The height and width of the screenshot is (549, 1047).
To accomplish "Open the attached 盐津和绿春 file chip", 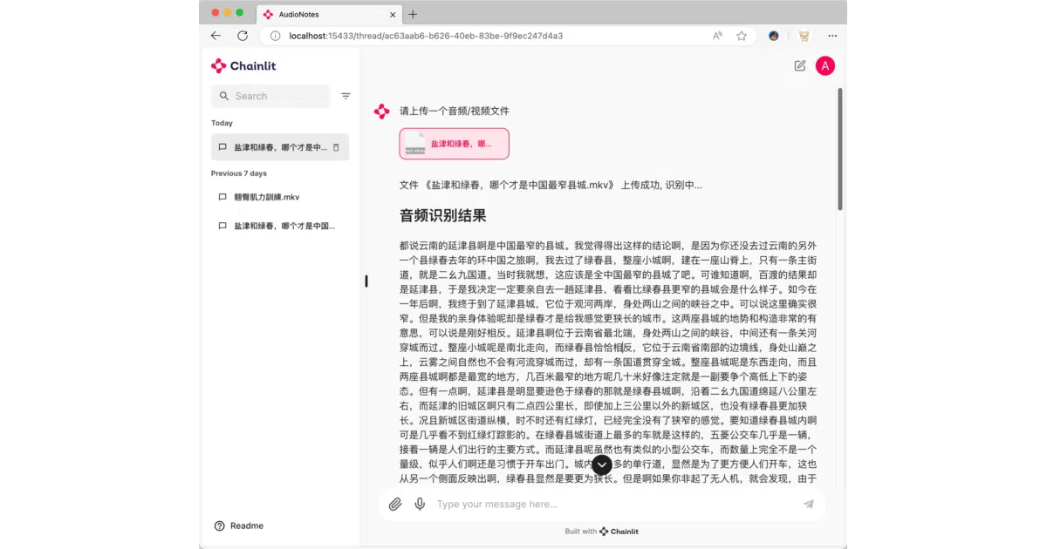I will (454, 144).
